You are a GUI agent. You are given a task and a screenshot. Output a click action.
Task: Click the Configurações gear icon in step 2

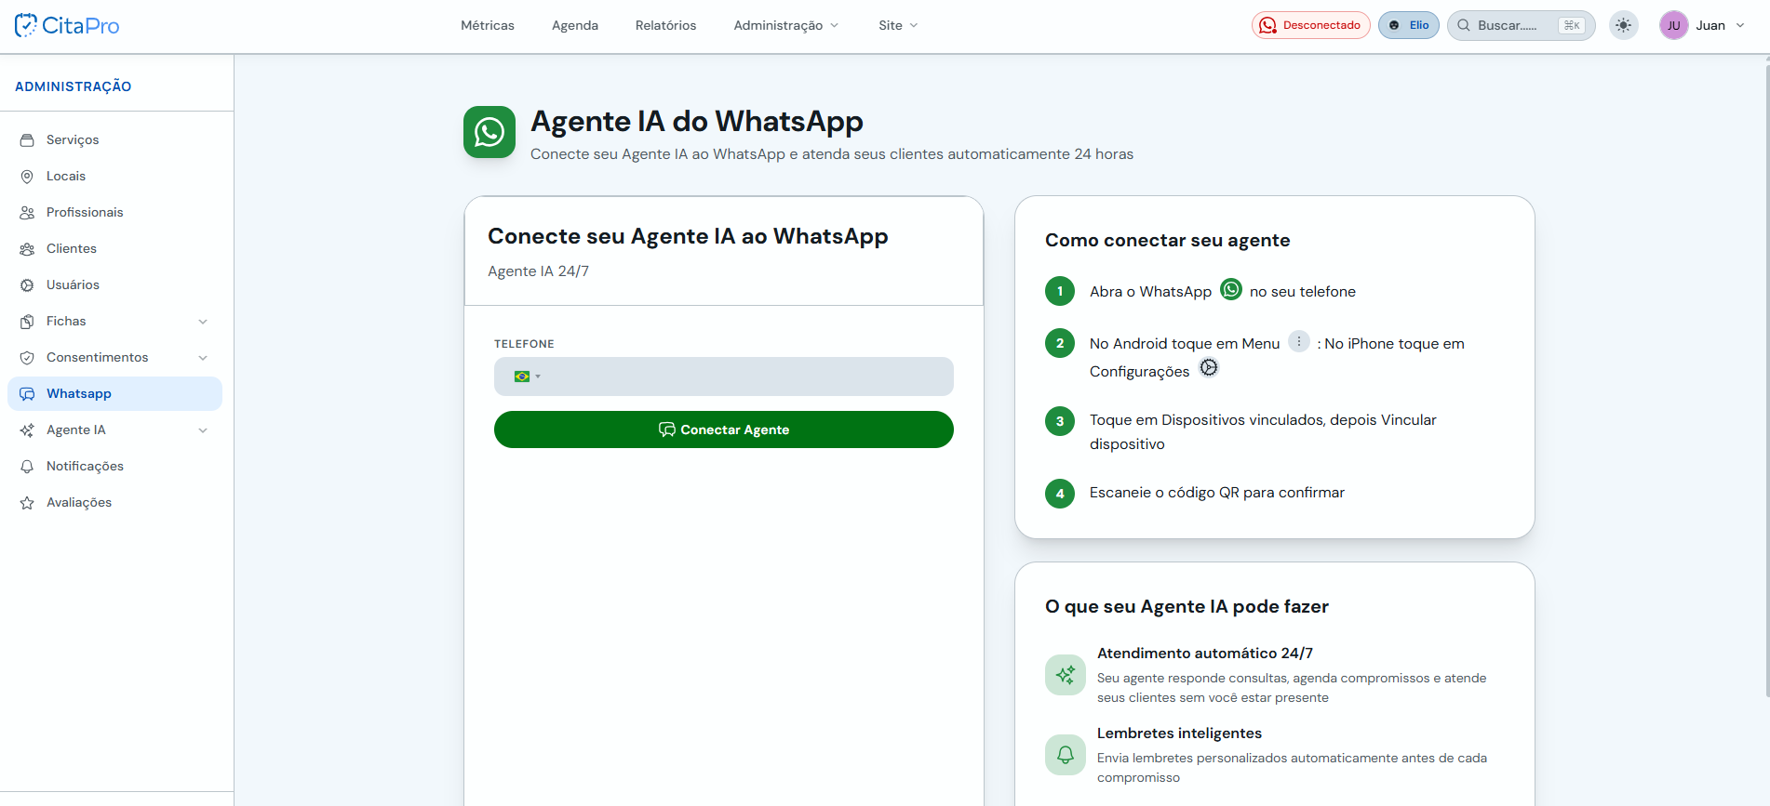(1208, 367)
